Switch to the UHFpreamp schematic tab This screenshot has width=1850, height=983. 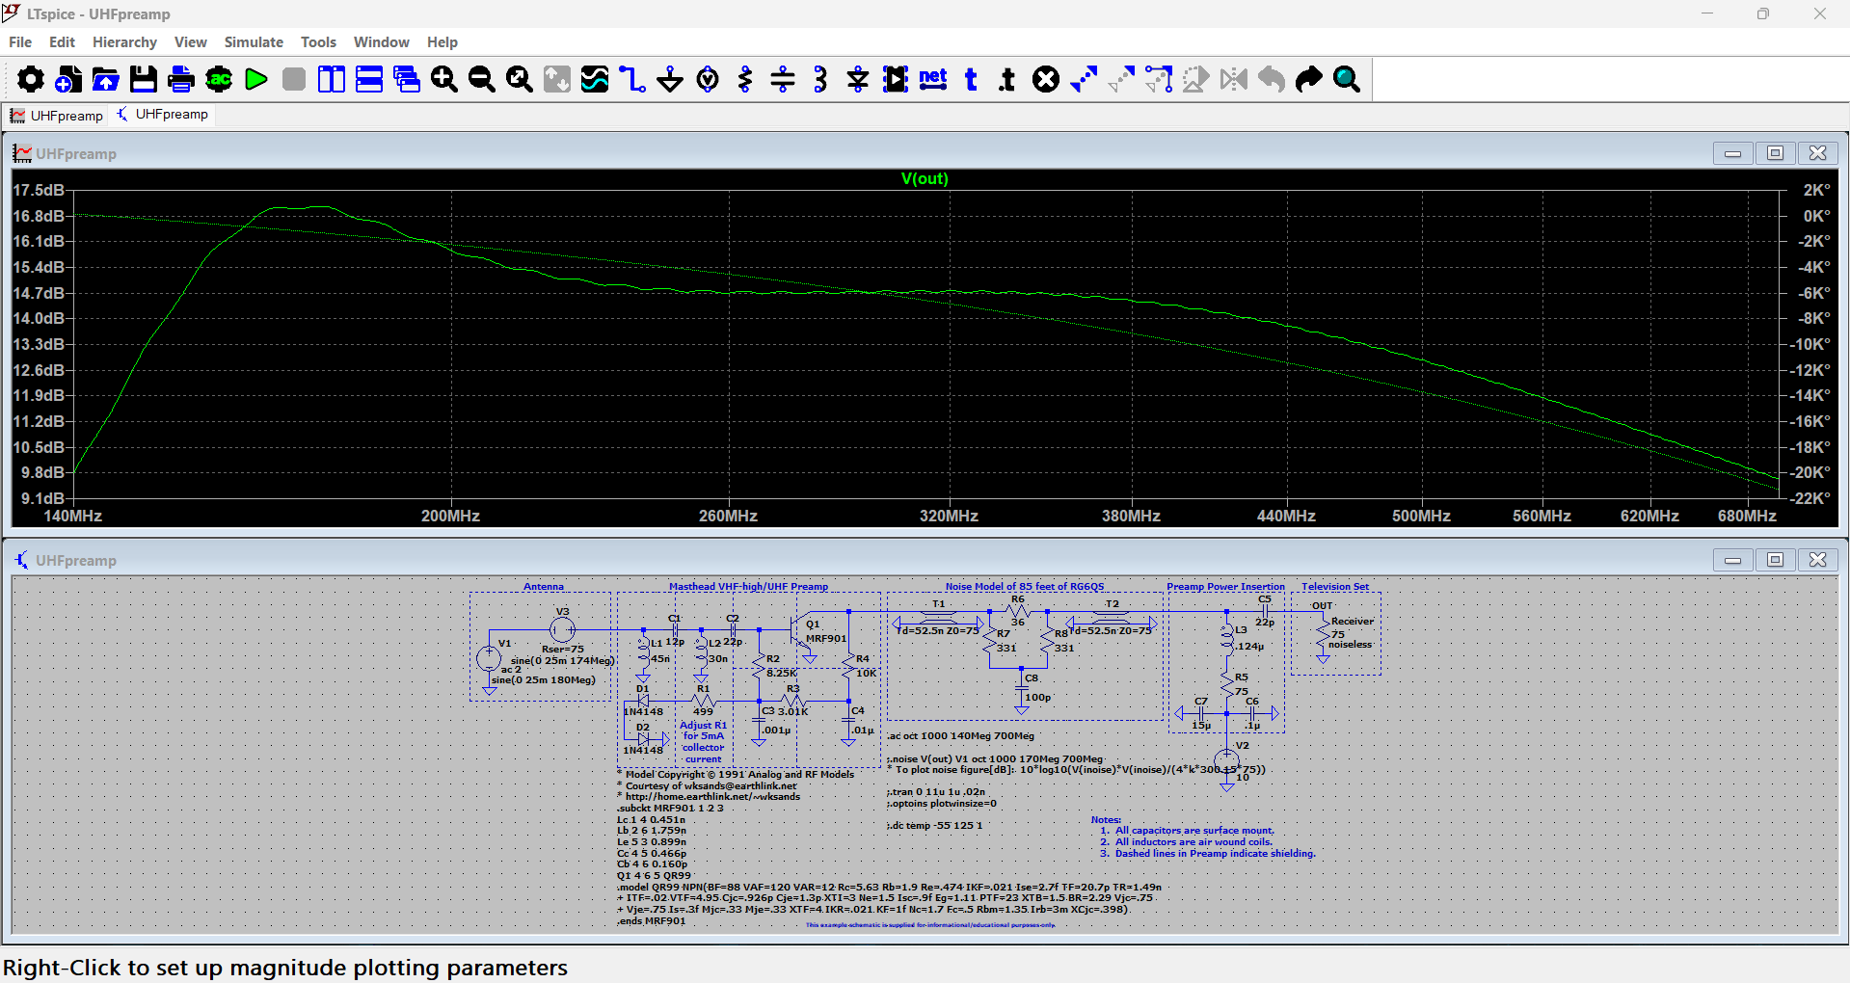tap(162, 115)
